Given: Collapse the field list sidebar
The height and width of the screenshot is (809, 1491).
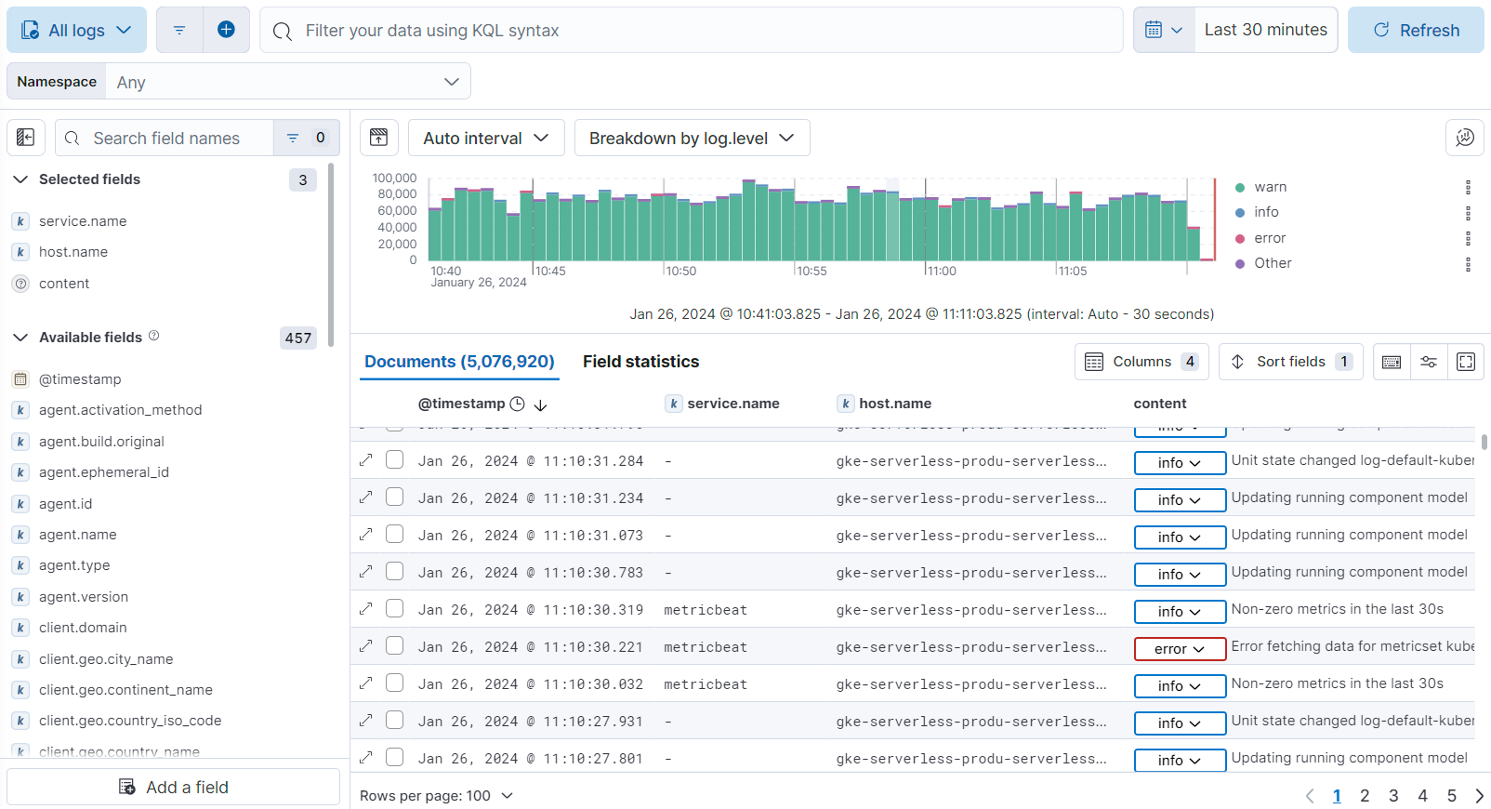Looking at the screenshot, I should (x=26, y=138).
